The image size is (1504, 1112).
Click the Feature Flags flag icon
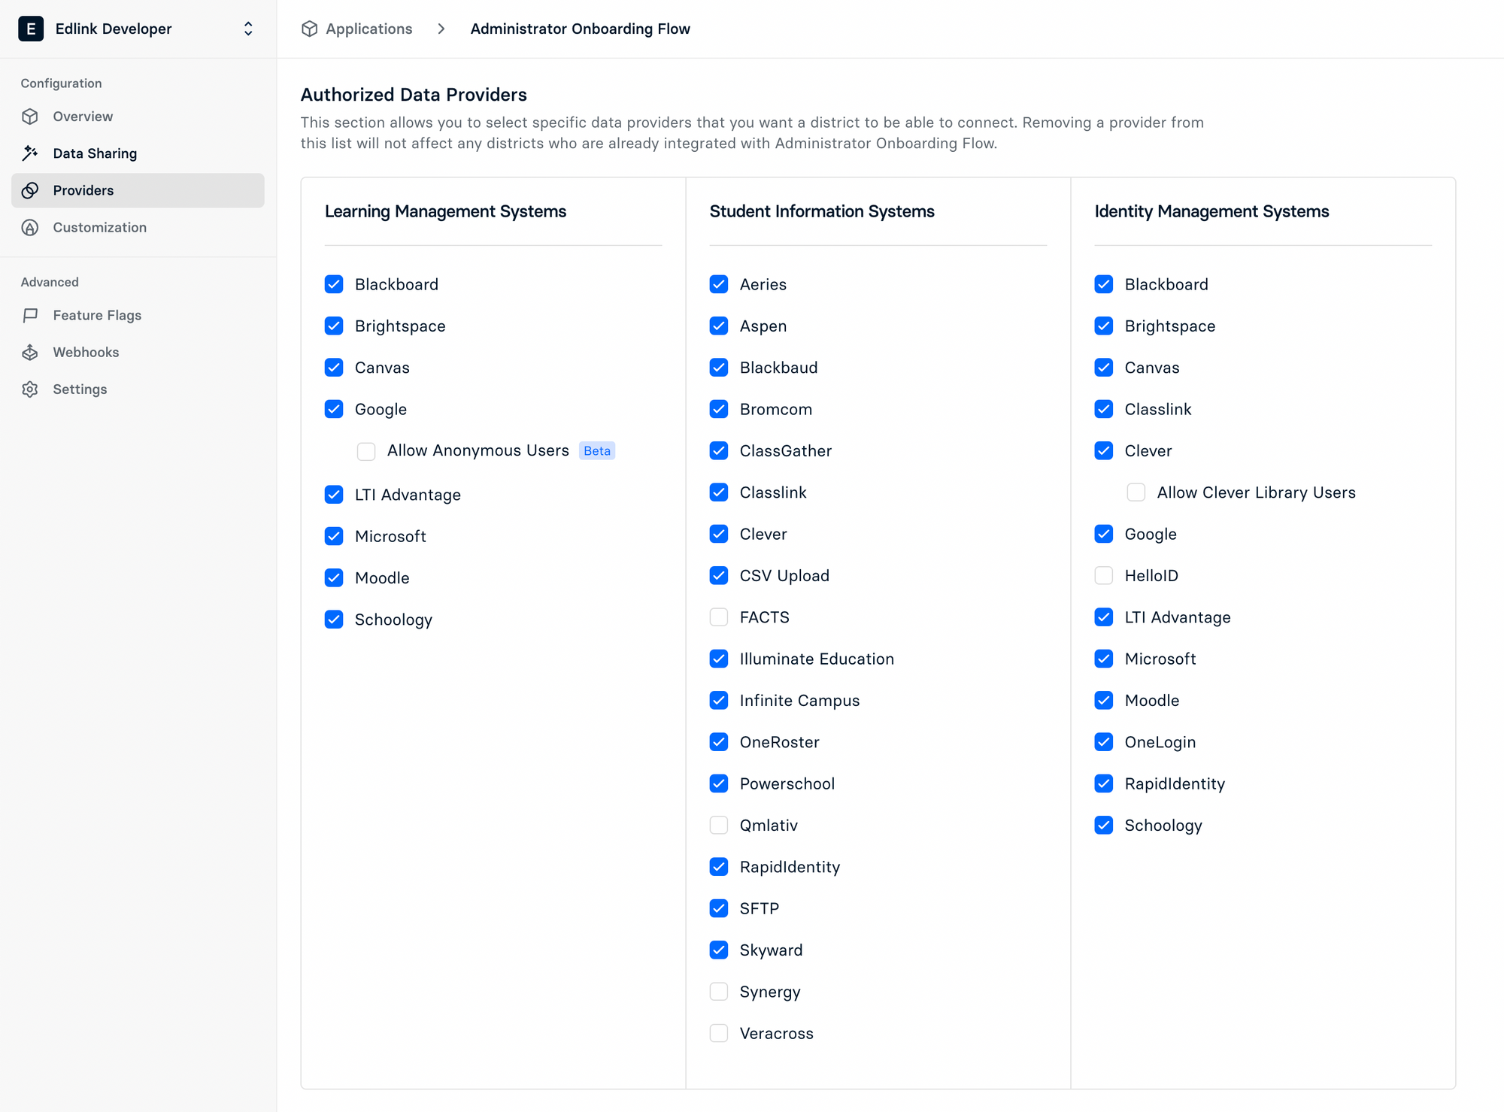tap(30, 315)
